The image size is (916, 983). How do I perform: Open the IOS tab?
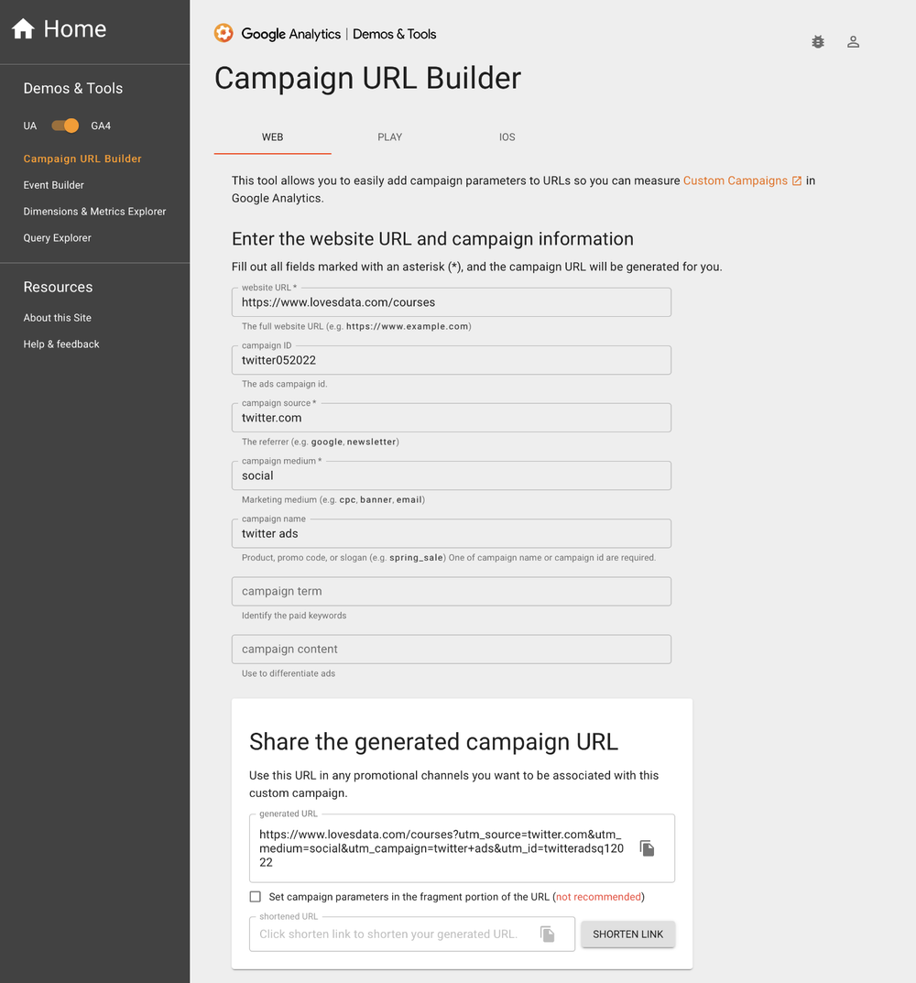coord(507,137)
